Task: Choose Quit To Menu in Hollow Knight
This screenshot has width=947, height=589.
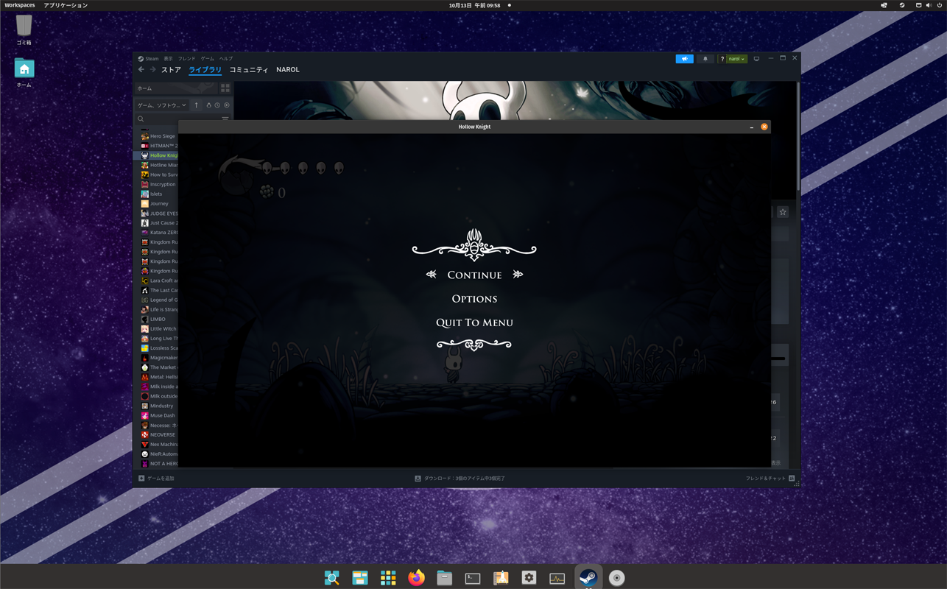Action: point(474,322)
